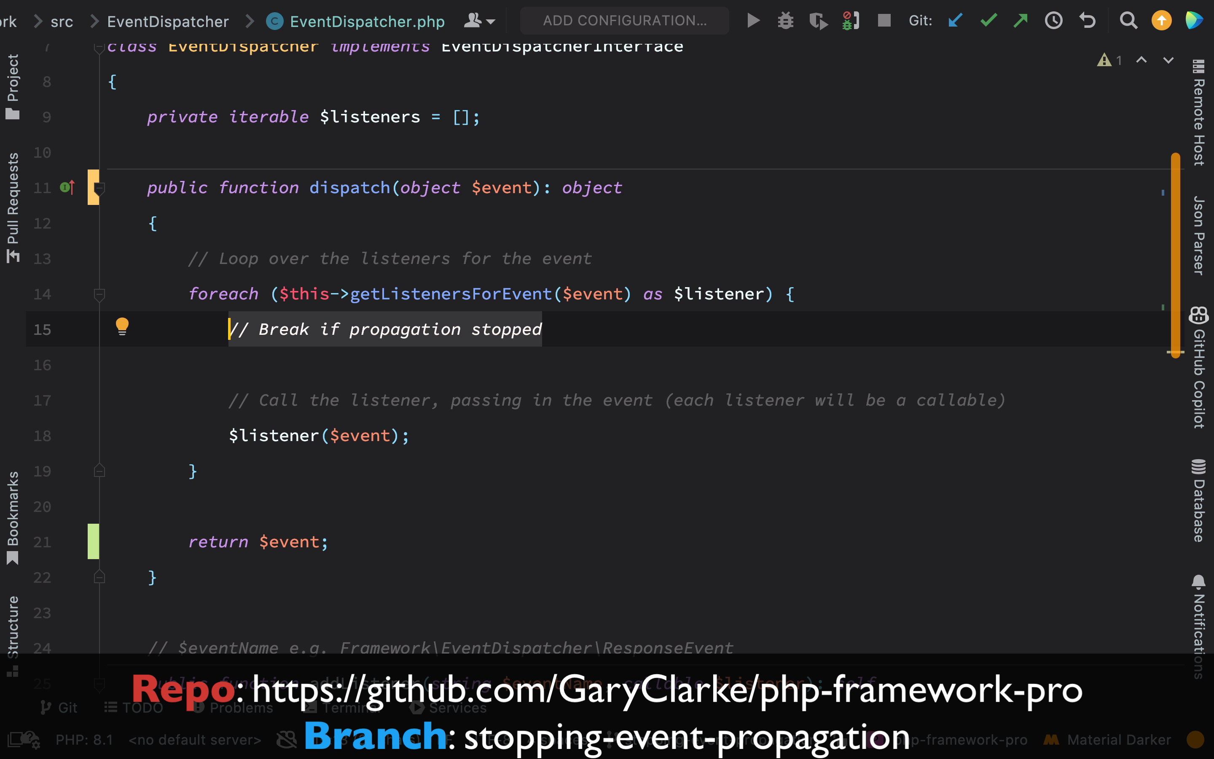
Task: Rollback changes with undo arrow
Action: [x=1087, y=21]
